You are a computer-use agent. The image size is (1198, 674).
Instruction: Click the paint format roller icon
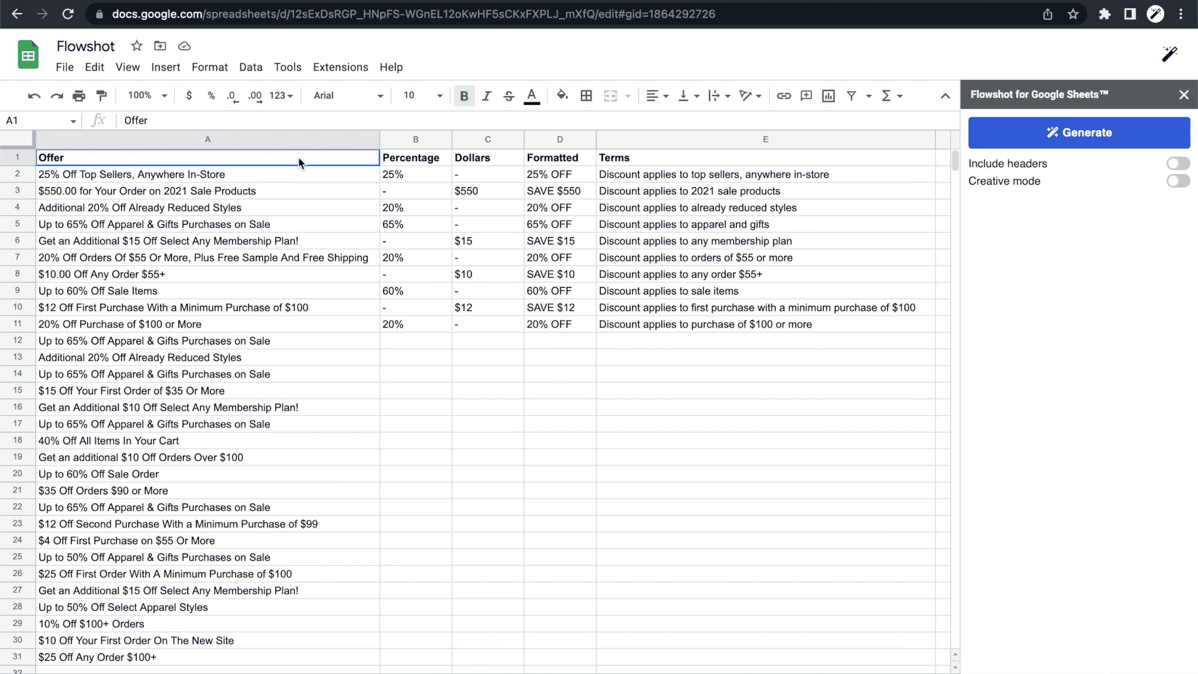coord(101,95)
